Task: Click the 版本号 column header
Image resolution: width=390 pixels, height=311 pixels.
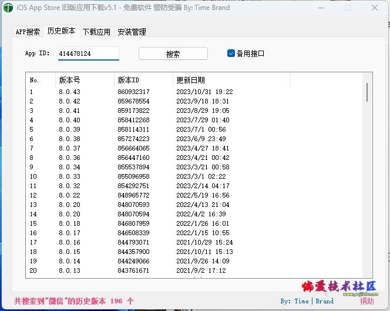Action: pos(85,80)
